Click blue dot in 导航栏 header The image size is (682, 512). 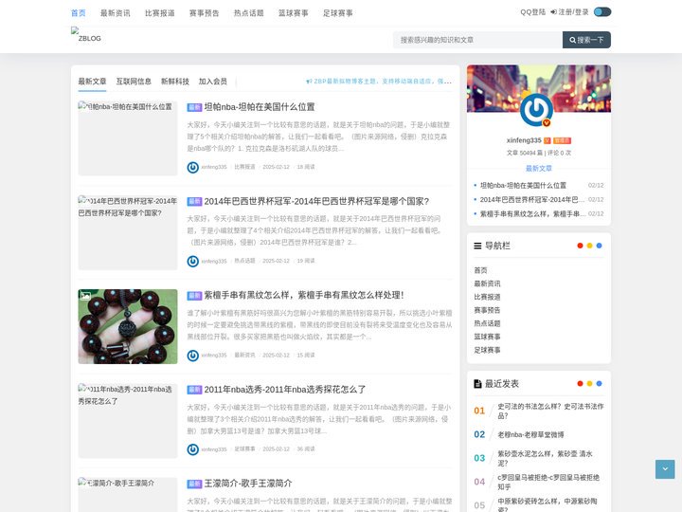pos(599,246)
